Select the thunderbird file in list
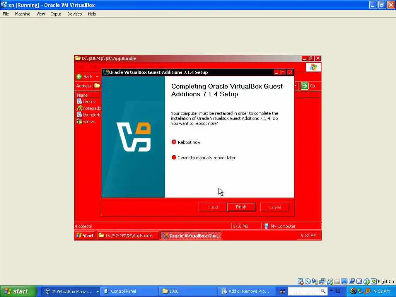 point(89,114)
